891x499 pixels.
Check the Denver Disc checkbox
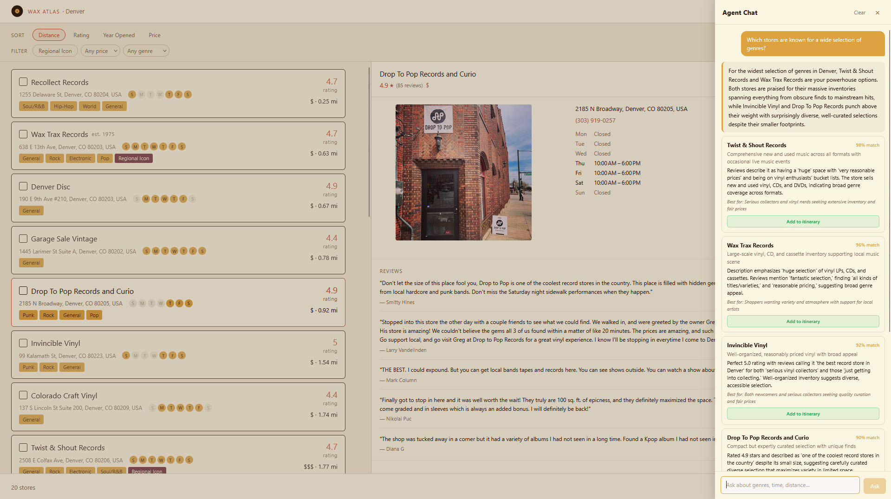click(x=23, y=186)
